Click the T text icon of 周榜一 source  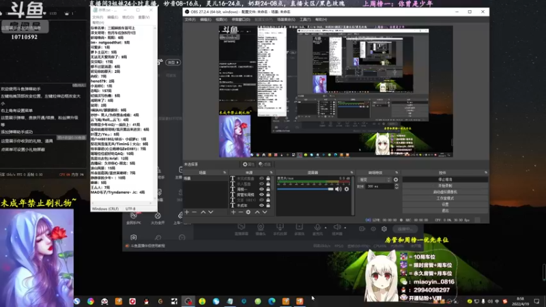[232, 189]
